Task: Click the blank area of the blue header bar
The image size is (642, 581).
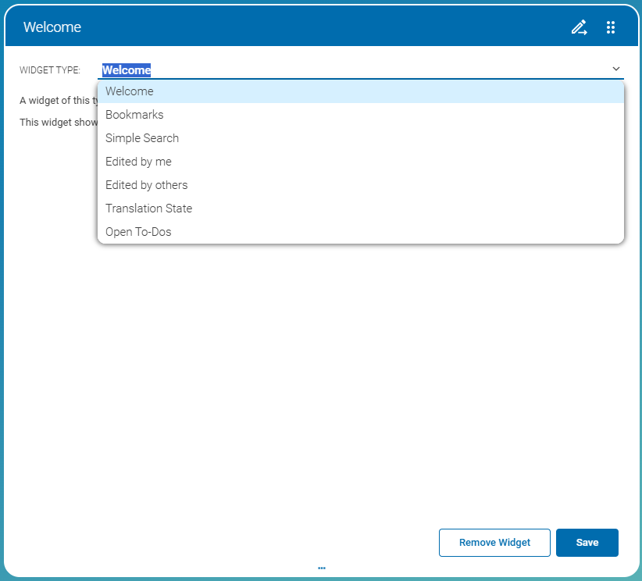Action: [x=312, y=27]
